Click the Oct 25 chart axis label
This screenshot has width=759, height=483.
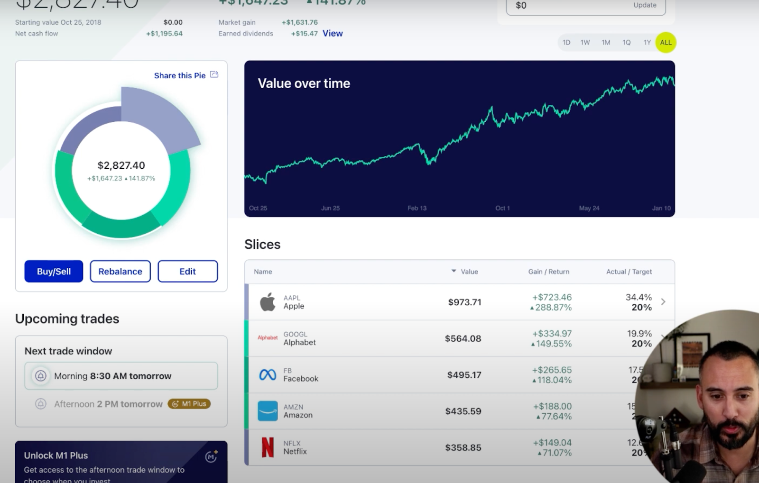(258, 208)
